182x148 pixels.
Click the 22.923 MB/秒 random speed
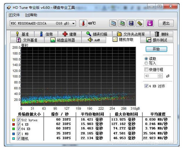pyautogui.click(x=155, y=138)
